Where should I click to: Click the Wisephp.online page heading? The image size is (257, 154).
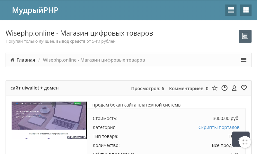(x=79, y=33)
